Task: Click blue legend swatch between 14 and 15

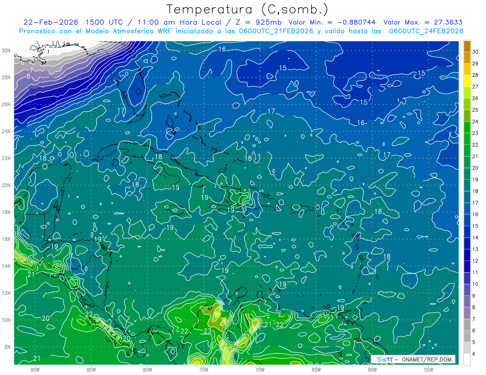Action: 467,232
